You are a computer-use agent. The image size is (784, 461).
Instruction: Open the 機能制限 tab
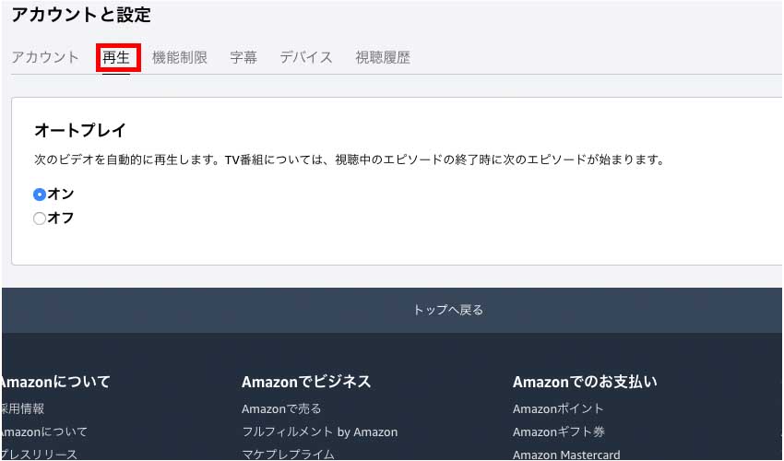pos(180,57)
